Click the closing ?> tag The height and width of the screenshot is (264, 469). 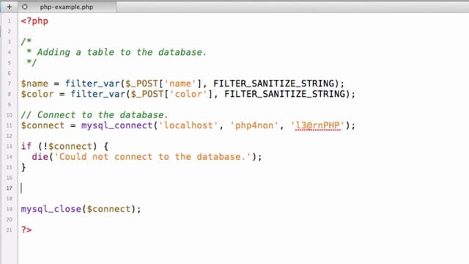coord(26,230)
